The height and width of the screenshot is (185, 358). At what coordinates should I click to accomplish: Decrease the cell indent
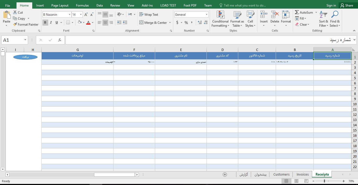pyautogui.click(x=119, y=23)
